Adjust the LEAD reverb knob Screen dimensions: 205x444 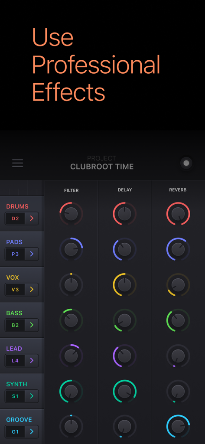(178, 356)
